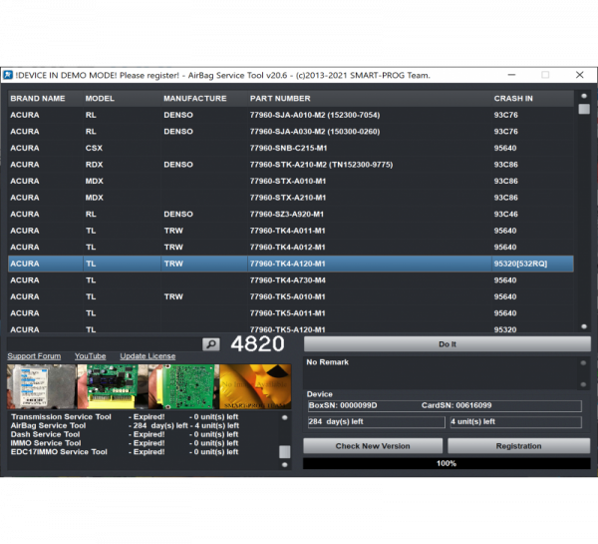Open the Support Forum link

(x=34, y=356)
